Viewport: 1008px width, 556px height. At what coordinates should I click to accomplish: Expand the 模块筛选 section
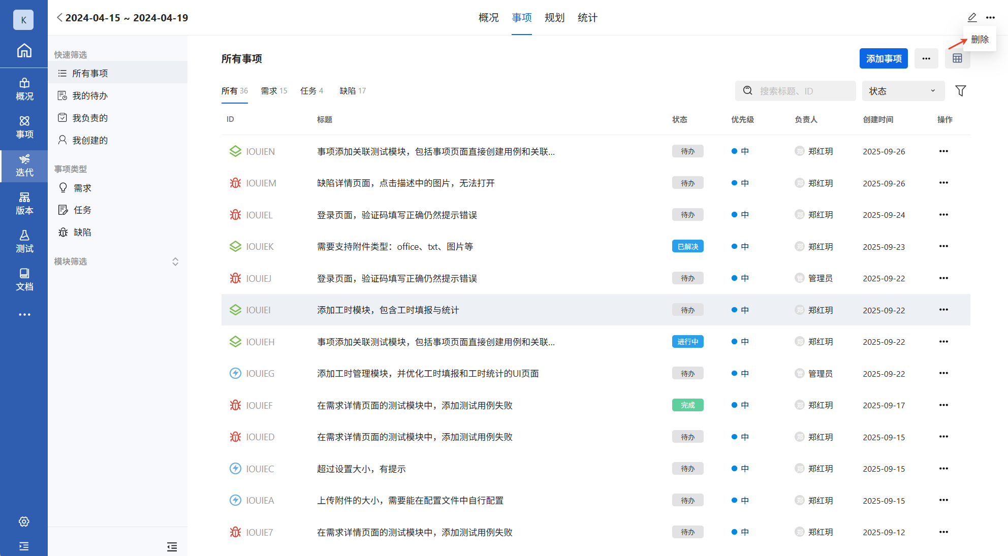(x=175, y=261)
